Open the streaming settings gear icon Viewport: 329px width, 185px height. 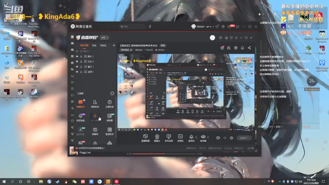click(x=232, y=138)
